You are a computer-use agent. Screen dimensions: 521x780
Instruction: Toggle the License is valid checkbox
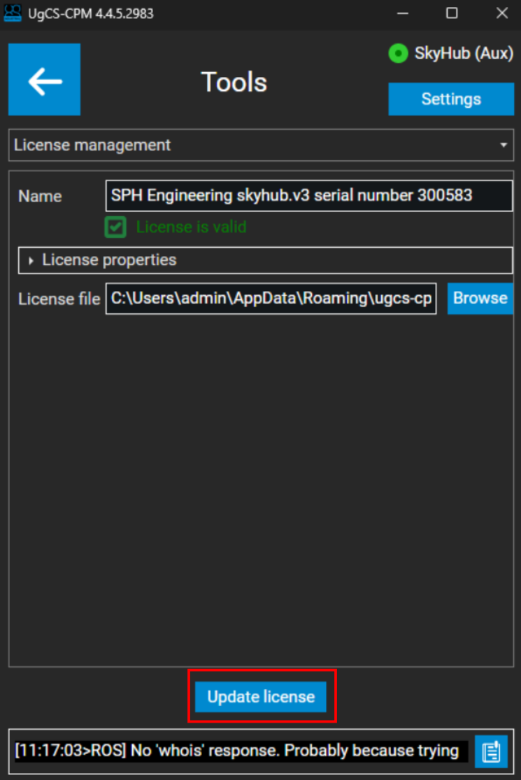click(x=115, y=227)
